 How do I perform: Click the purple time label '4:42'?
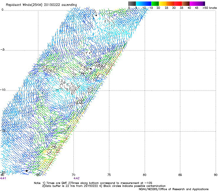77,178
